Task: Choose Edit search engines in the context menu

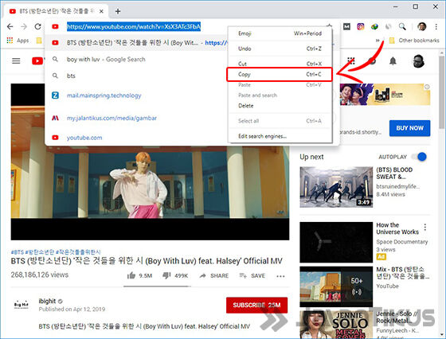Action: [x=280, y=136]
